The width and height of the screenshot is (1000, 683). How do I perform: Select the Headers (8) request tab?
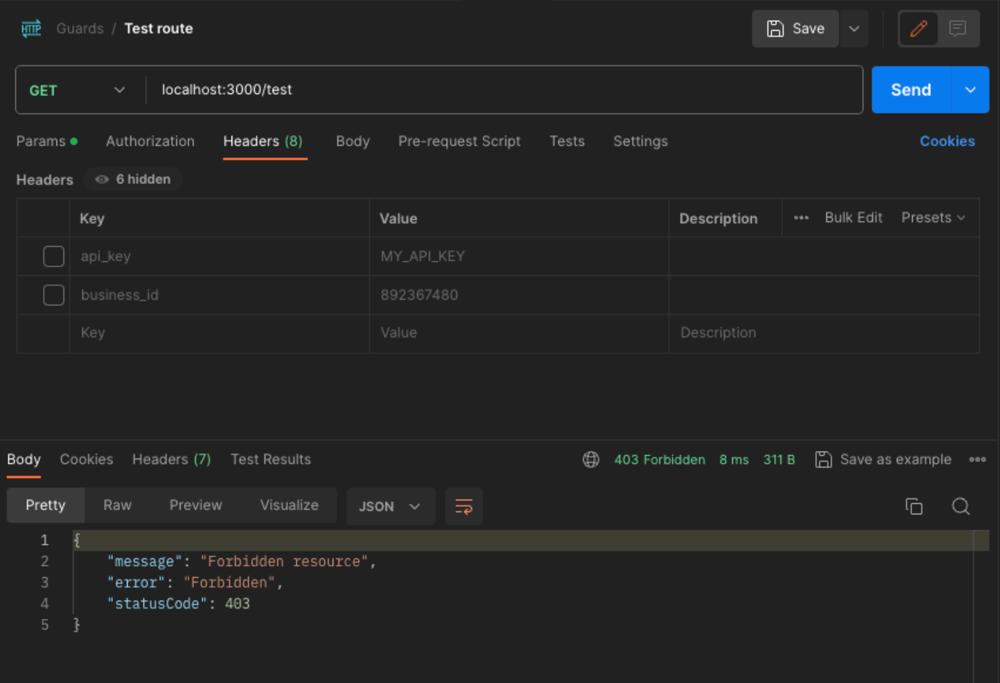tap(263, 141)
